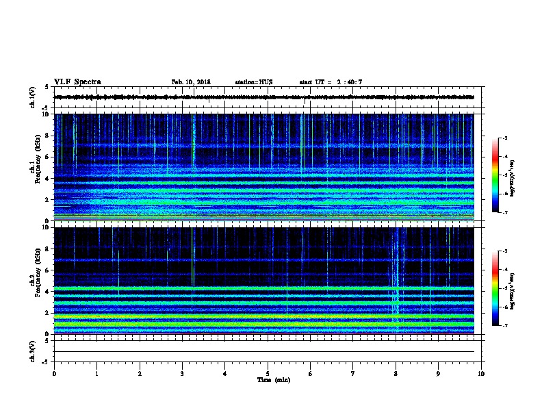Click the "ch.3(V)" waveform axis label

(x=33, y=351)
